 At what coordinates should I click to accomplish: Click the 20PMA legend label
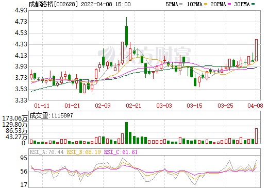click(x=219, y=4)
